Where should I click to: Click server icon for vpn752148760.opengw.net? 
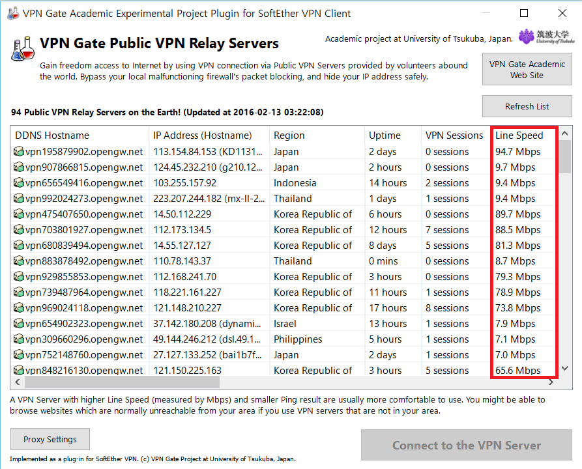18,354
